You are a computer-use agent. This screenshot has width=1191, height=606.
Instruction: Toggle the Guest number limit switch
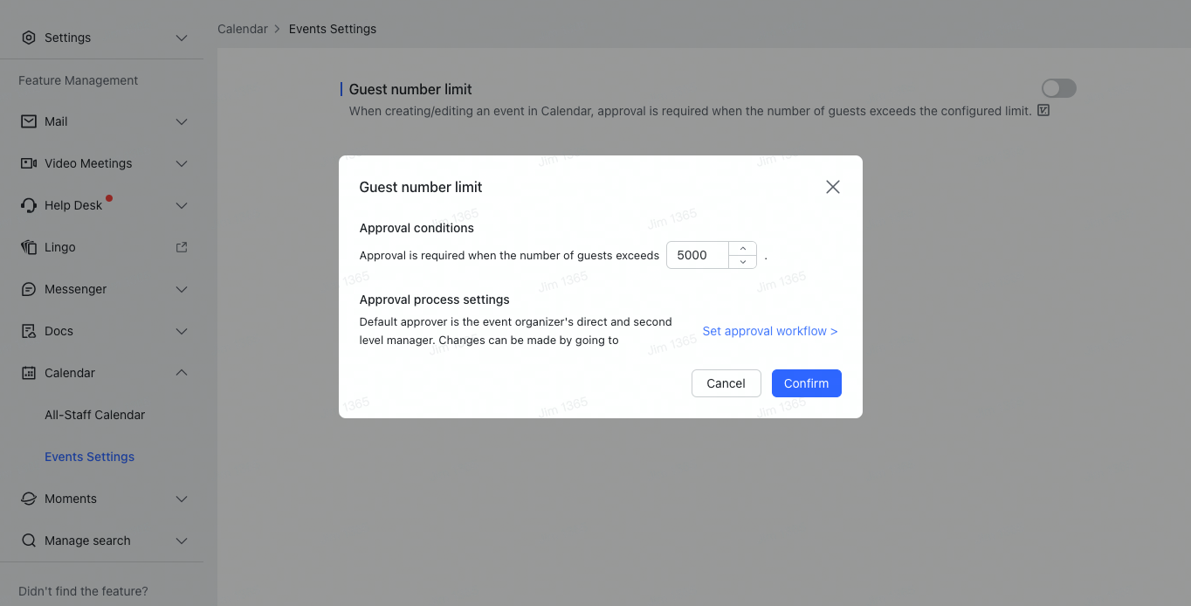pos(1058,88)
